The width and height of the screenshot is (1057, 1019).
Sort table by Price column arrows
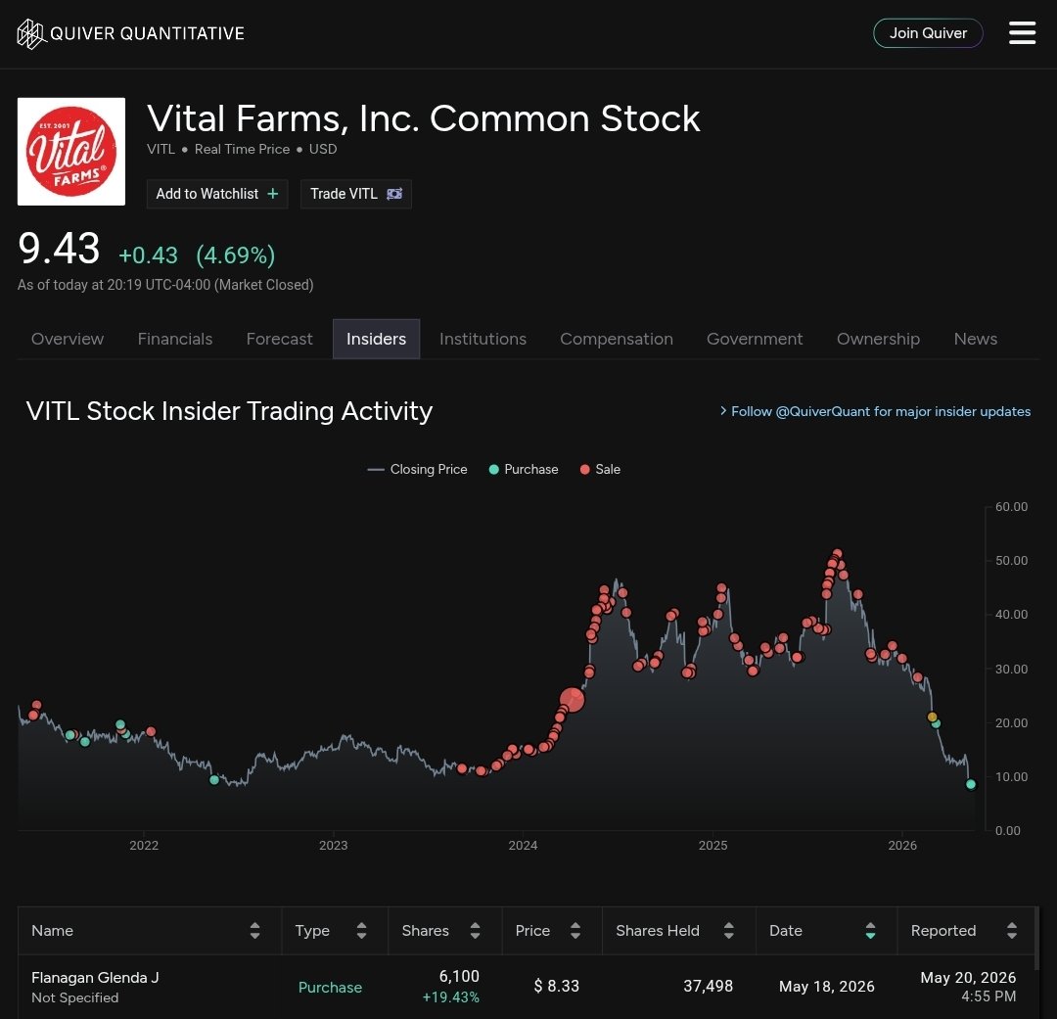(x=575, y=931)
